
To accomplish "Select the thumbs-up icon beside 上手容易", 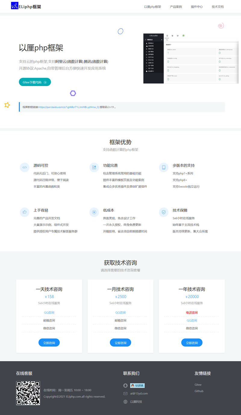I will pos(24,212).
